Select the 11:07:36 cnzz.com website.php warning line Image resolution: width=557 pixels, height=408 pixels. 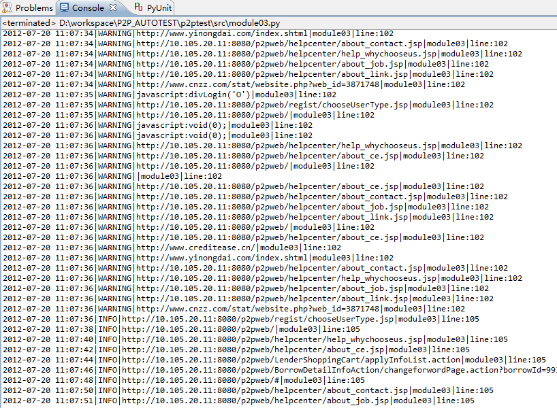point(234,309)
